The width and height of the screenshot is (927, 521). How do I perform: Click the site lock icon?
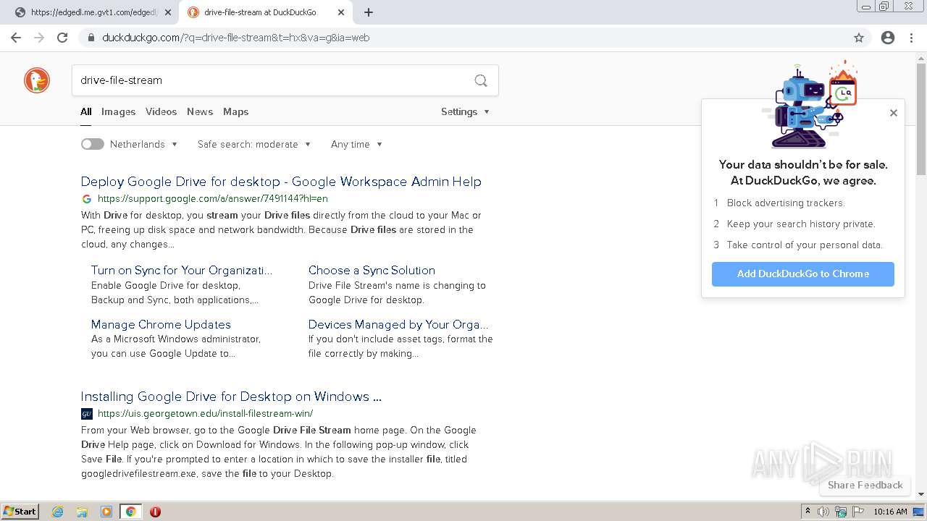point(91,38)
